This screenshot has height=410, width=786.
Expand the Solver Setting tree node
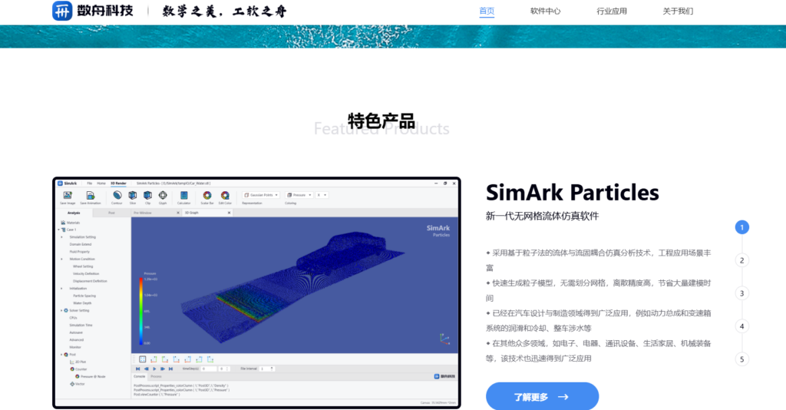(x=61, y=310)
